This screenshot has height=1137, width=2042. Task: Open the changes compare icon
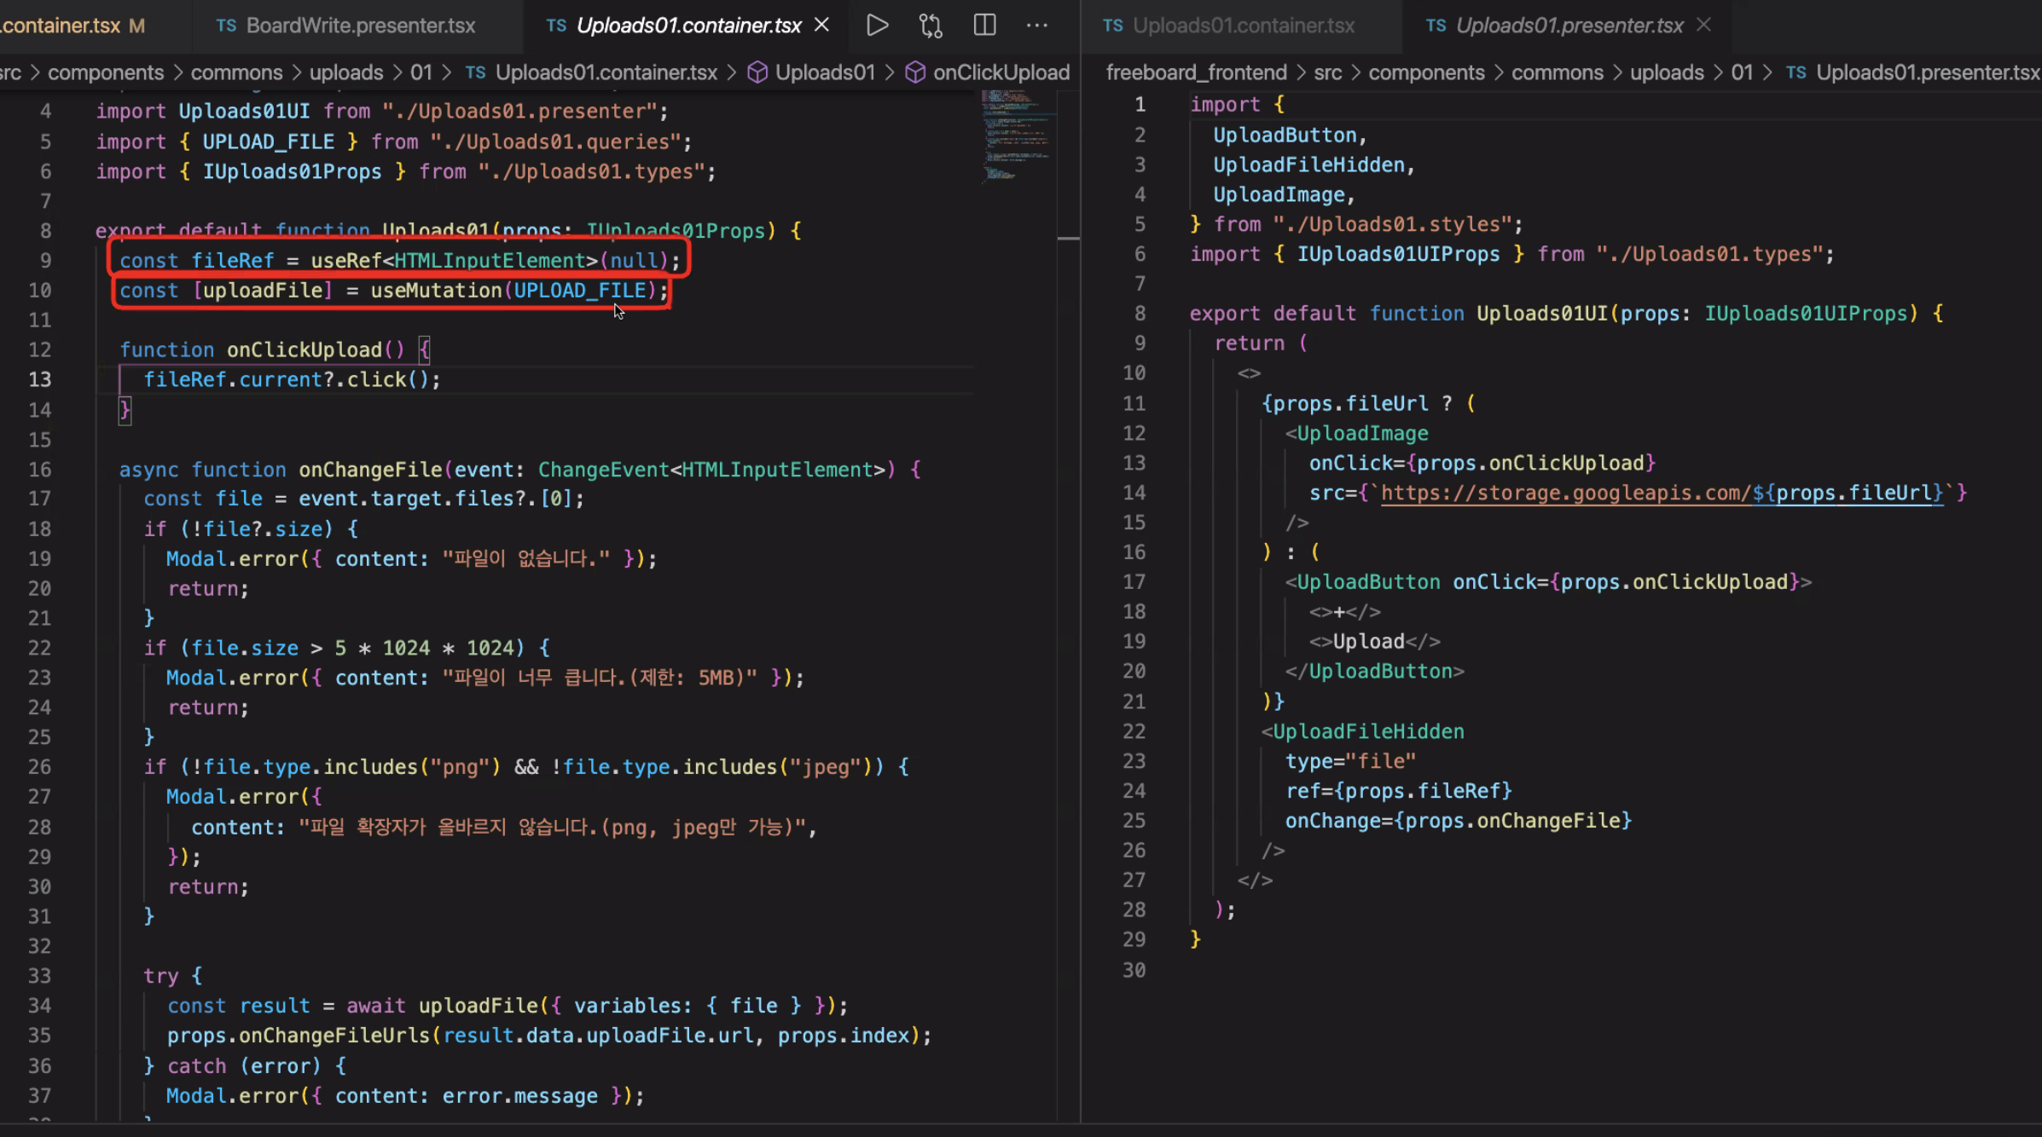(931, 26)
